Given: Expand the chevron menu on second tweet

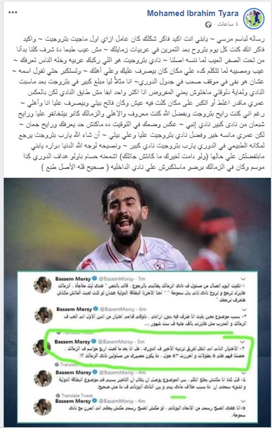Looking at the screenshot, I should (243, 309).
